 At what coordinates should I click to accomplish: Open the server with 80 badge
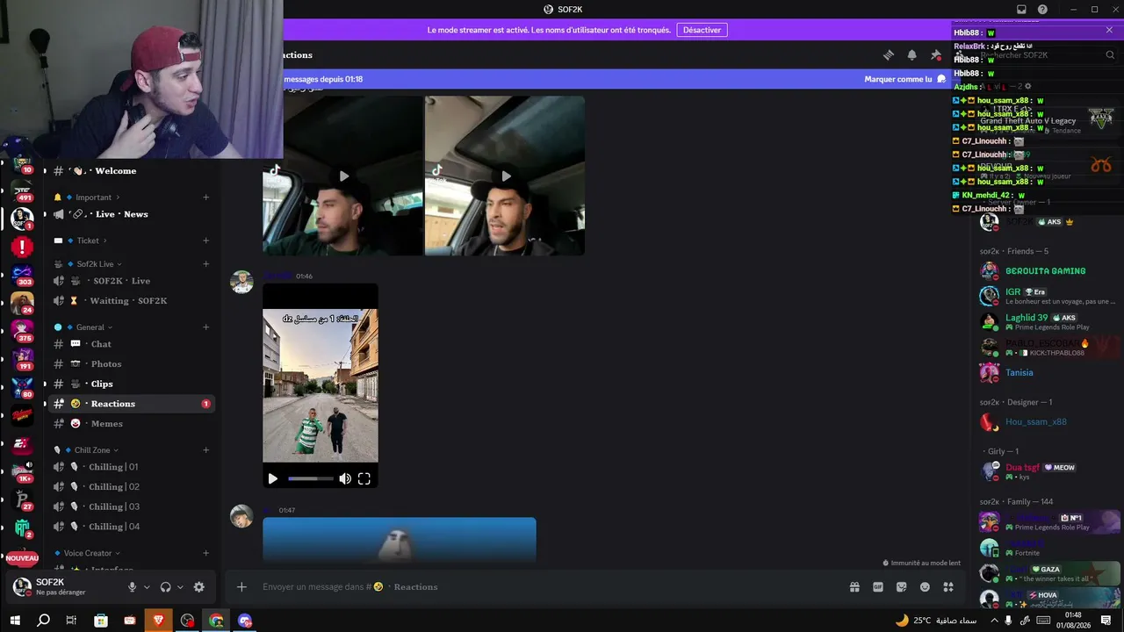(x=22, y=387)
